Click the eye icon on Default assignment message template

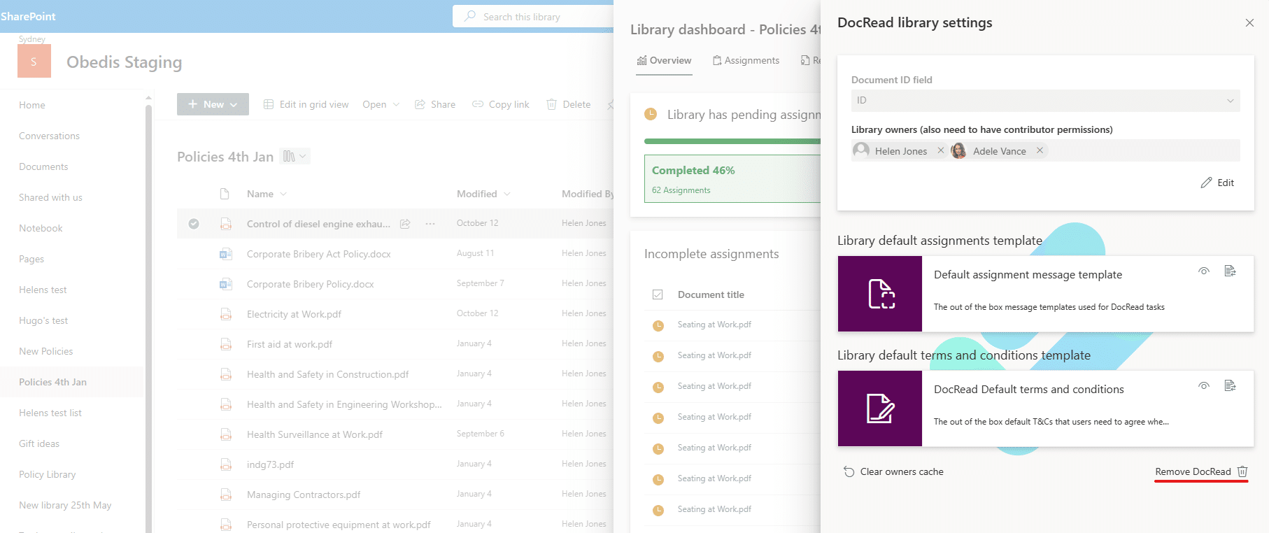click(x=1204, y=271)
